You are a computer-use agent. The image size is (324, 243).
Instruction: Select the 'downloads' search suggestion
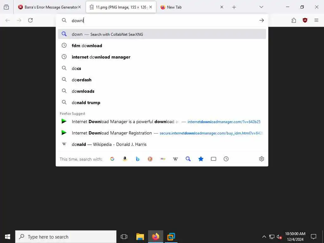click(x=162, y=91)
